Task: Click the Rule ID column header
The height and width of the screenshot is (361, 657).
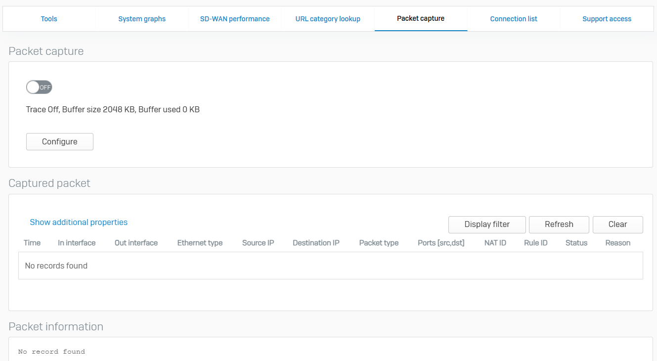Action: [535, 243]
